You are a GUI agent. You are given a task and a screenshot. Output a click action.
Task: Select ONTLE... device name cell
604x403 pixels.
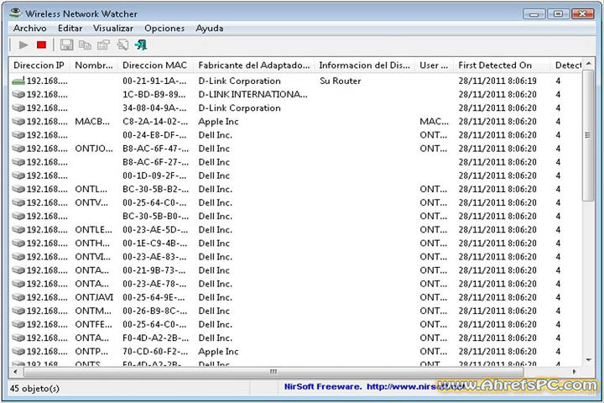coord(94,229)
